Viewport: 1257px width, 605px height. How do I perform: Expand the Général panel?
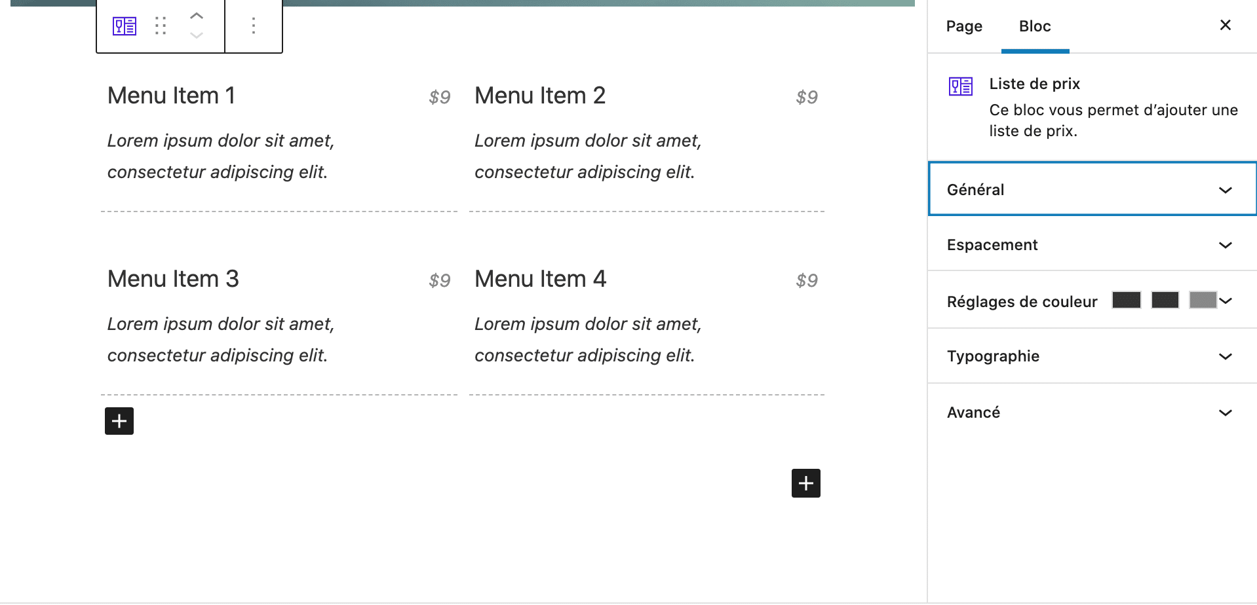[1092, 189]
